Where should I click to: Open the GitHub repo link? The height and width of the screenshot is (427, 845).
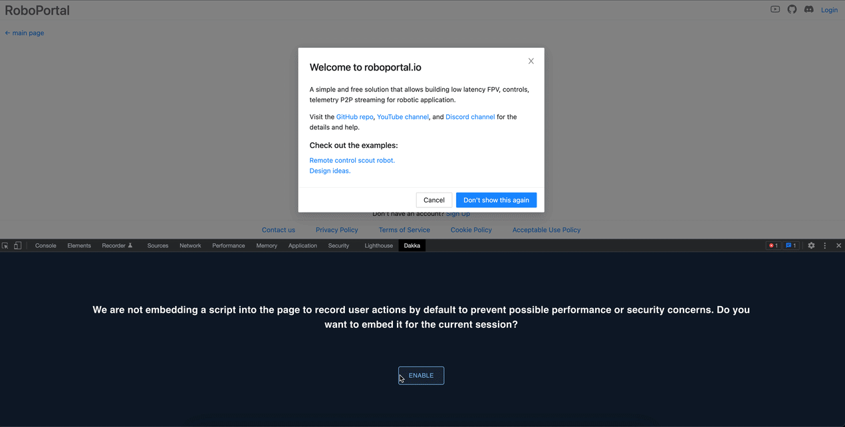point(354,117)
